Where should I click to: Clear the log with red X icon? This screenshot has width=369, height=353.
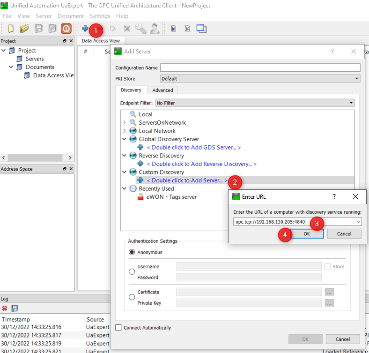tap(5, 308)
